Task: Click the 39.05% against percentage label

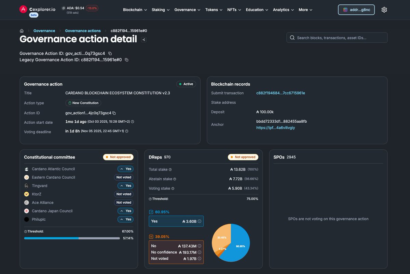Action: (x=162, y=236)
